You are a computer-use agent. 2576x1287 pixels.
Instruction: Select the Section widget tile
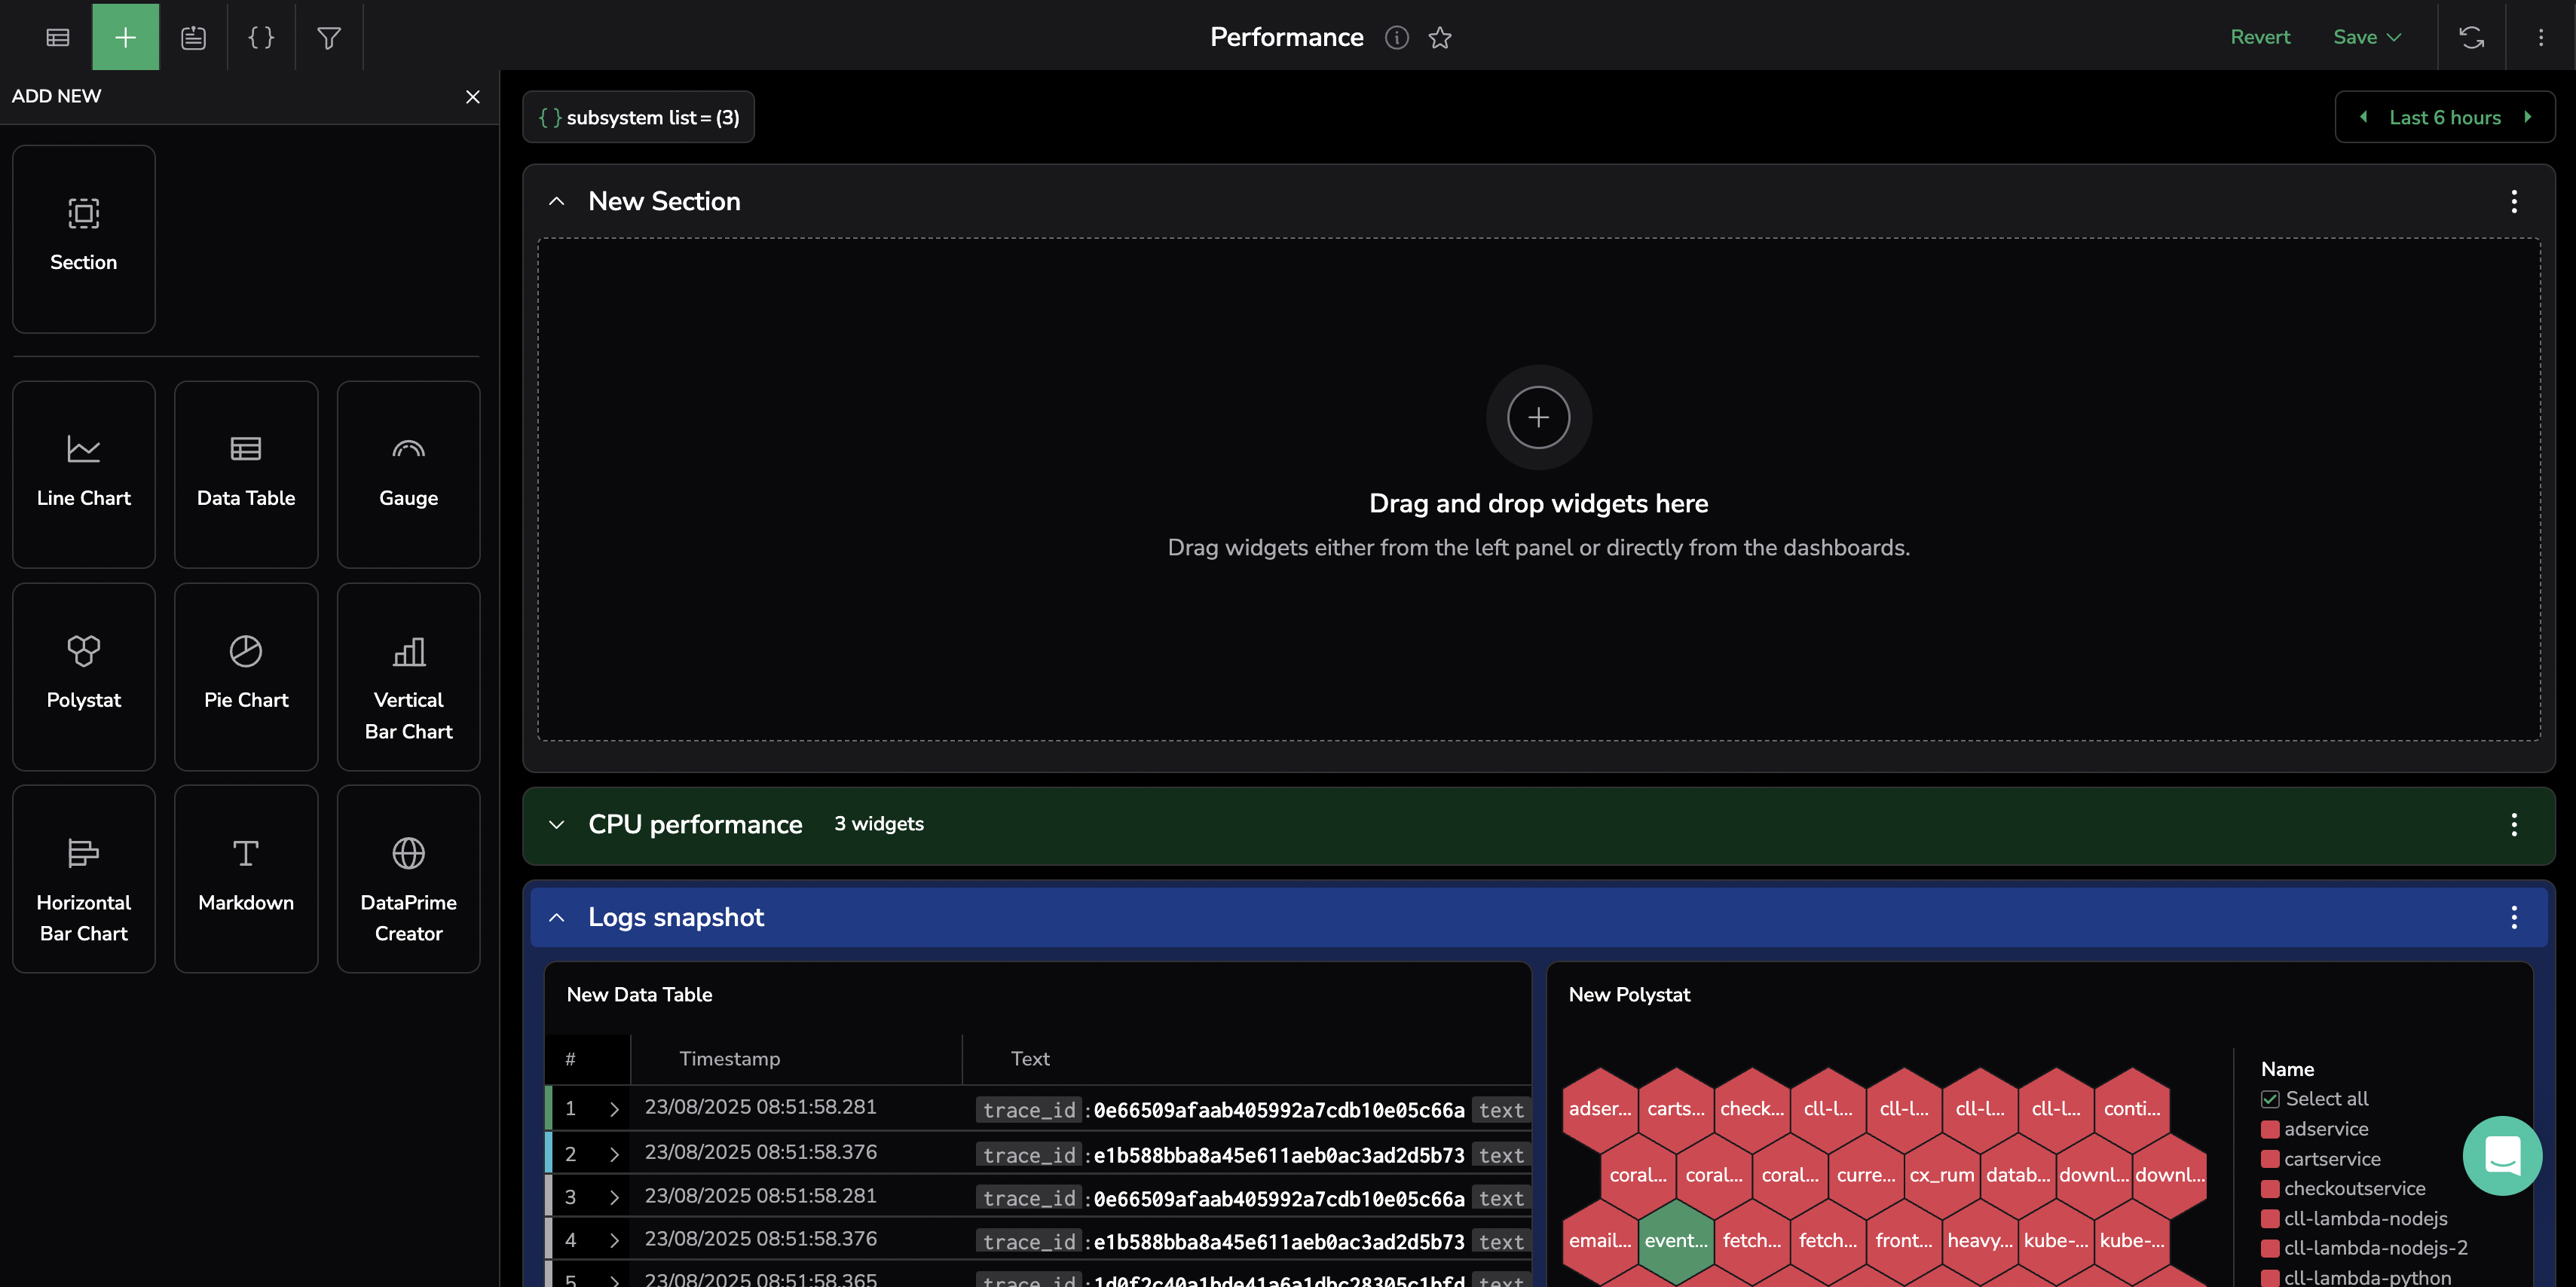point(84,239)
